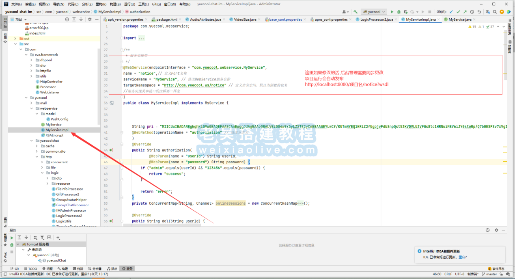Viewport: 515px width, 279px height.
Task: Start debugging with the bug icon
Action: pos(399,12)
